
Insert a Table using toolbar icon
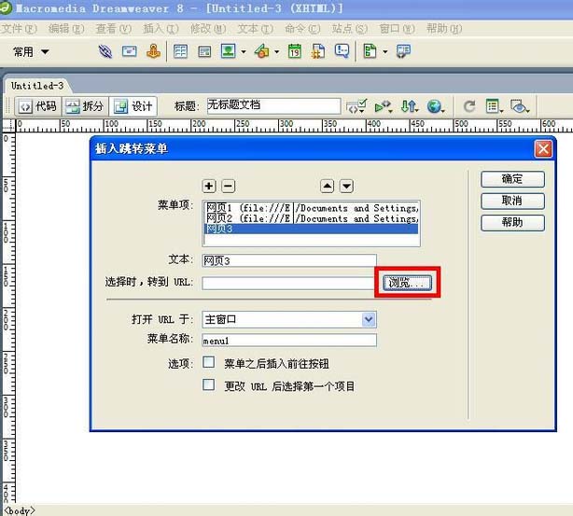pos(180,51)
